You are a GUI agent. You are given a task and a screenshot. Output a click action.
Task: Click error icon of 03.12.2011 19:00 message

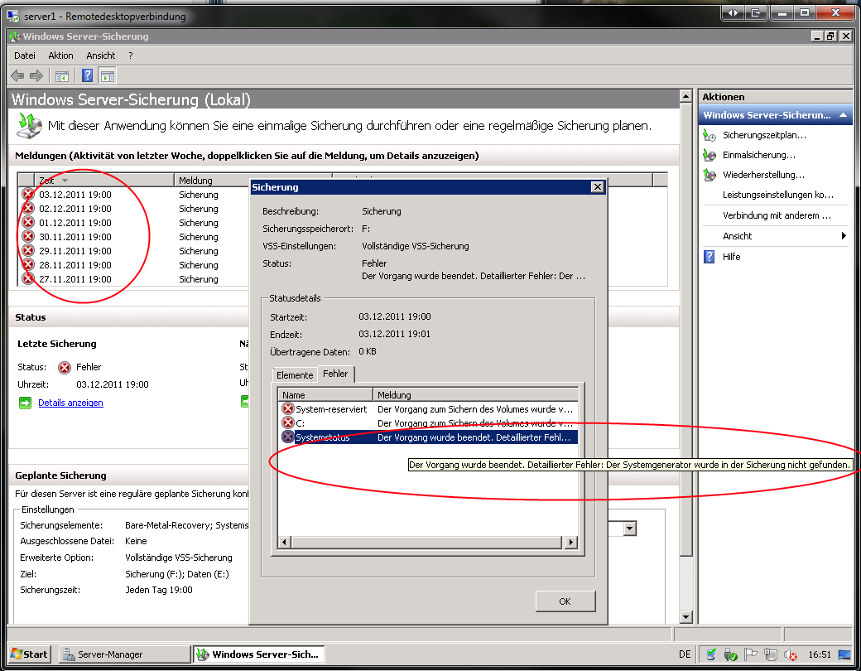28,195
